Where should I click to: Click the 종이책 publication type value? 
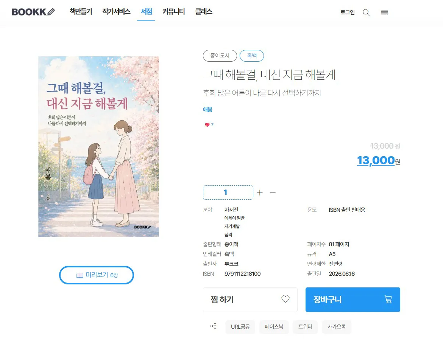point(231,244)
